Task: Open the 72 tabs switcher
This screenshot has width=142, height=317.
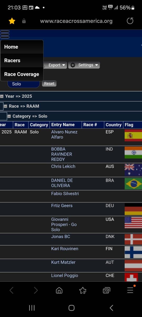Action: click(x=106, y=291)
